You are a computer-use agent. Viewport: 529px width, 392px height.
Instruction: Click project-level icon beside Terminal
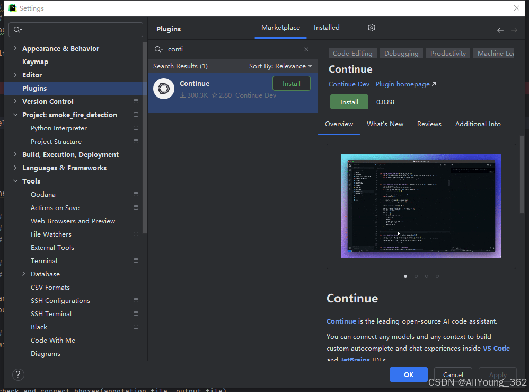tap(136, 260)
